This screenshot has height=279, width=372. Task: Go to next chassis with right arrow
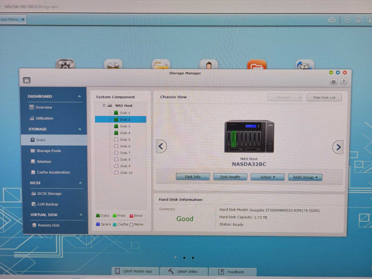(x=338, y=147)
